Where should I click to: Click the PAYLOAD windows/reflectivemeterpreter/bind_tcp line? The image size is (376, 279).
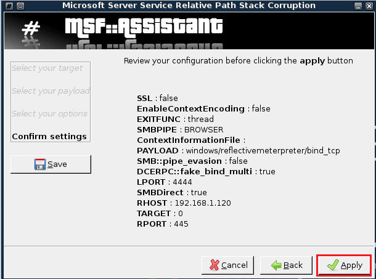click(x=239, y=151)
